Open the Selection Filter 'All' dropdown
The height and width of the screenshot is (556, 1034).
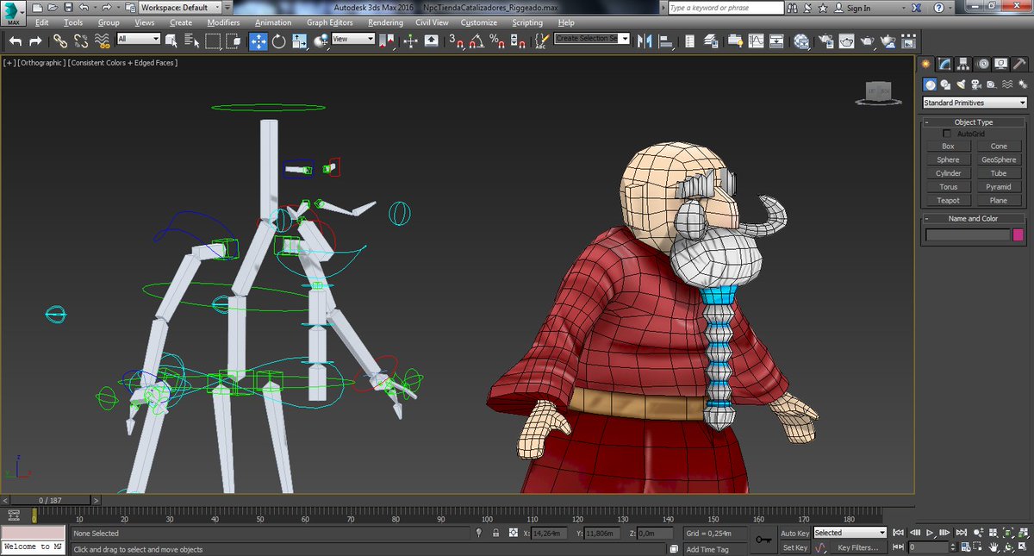pyautogui.click(x=139, y=39)
